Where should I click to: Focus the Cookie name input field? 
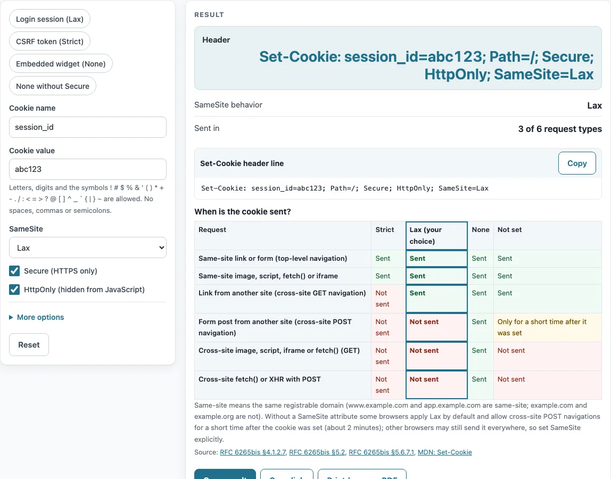(88, 127)
